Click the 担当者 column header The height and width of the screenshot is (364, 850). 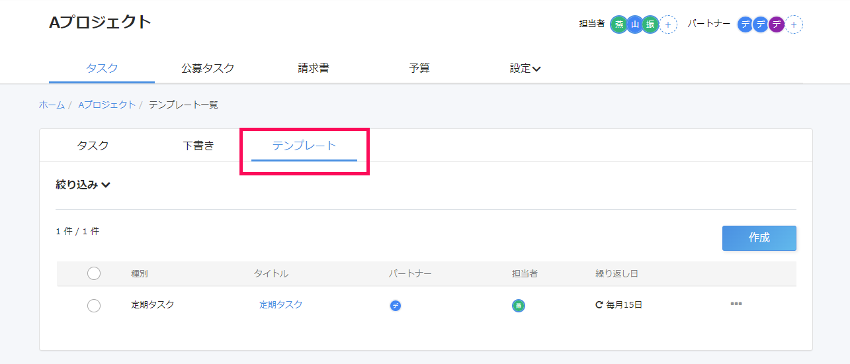525,273
